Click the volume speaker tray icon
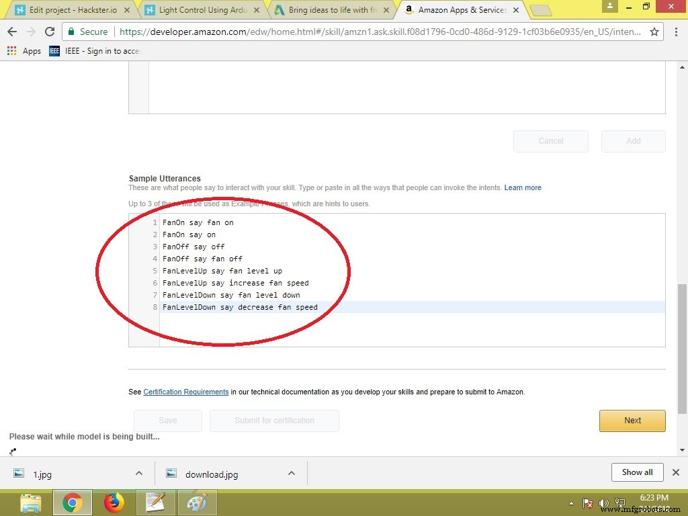688x516 pixels. tap(603, 503)
